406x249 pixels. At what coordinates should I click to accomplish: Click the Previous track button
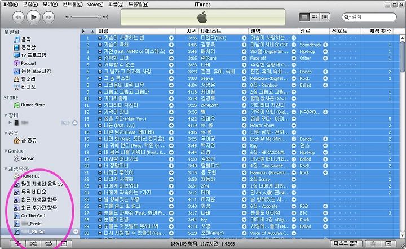[x=18, y=17]
